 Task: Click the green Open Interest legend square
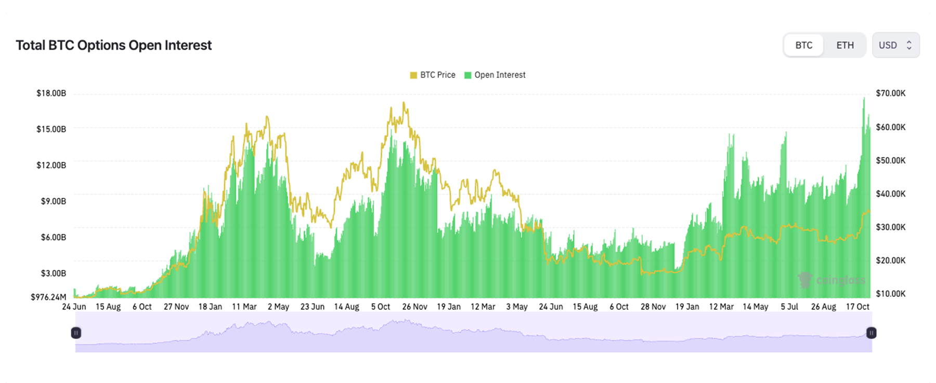467,75
